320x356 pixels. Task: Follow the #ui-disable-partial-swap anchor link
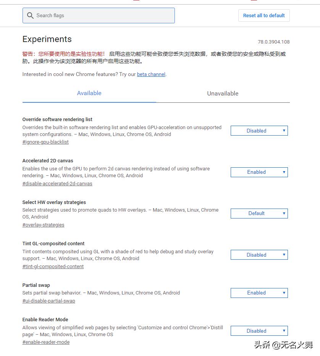pyautogui.click(x=48, y=301)
